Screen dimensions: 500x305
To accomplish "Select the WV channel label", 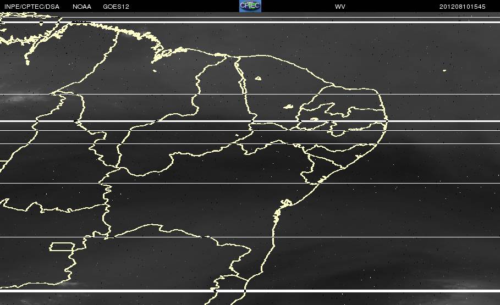I will [x=340, y=7].
